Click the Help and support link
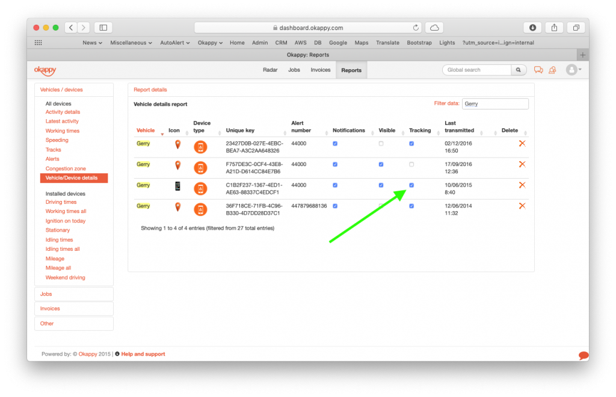 pos(143,354)
